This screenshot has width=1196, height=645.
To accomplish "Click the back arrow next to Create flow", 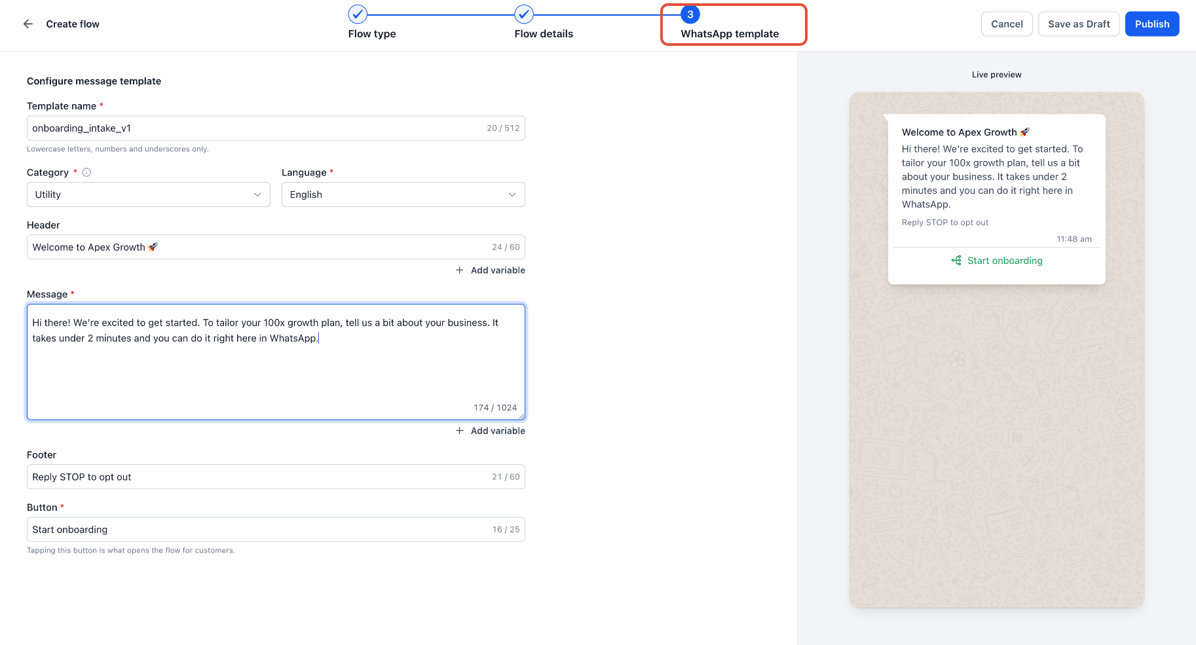I will (x=28, y=24).
